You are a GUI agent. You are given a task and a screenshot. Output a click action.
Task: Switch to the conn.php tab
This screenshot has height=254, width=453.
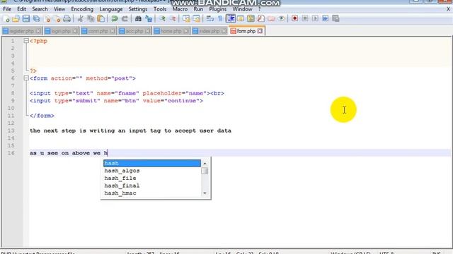(x=98, y=31)
